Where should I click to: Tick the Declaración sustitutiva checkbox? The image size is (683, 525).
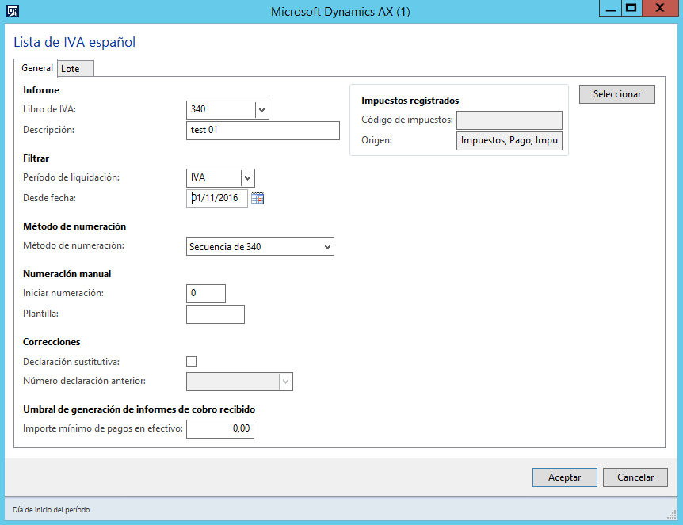click(x=191, y=361)
